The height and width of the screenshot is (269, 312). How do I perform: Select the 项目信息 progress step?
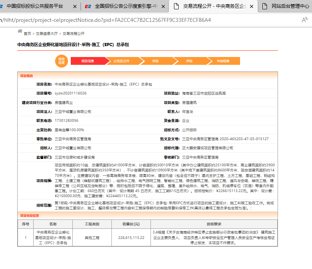88,61
